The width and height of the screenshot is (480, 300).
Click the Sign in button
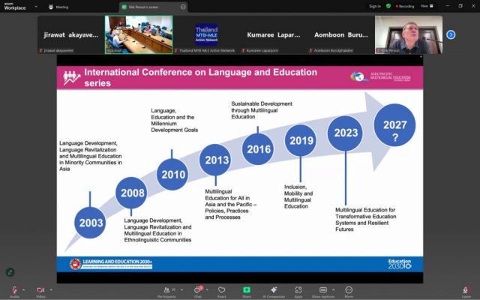tap(375, 6)
